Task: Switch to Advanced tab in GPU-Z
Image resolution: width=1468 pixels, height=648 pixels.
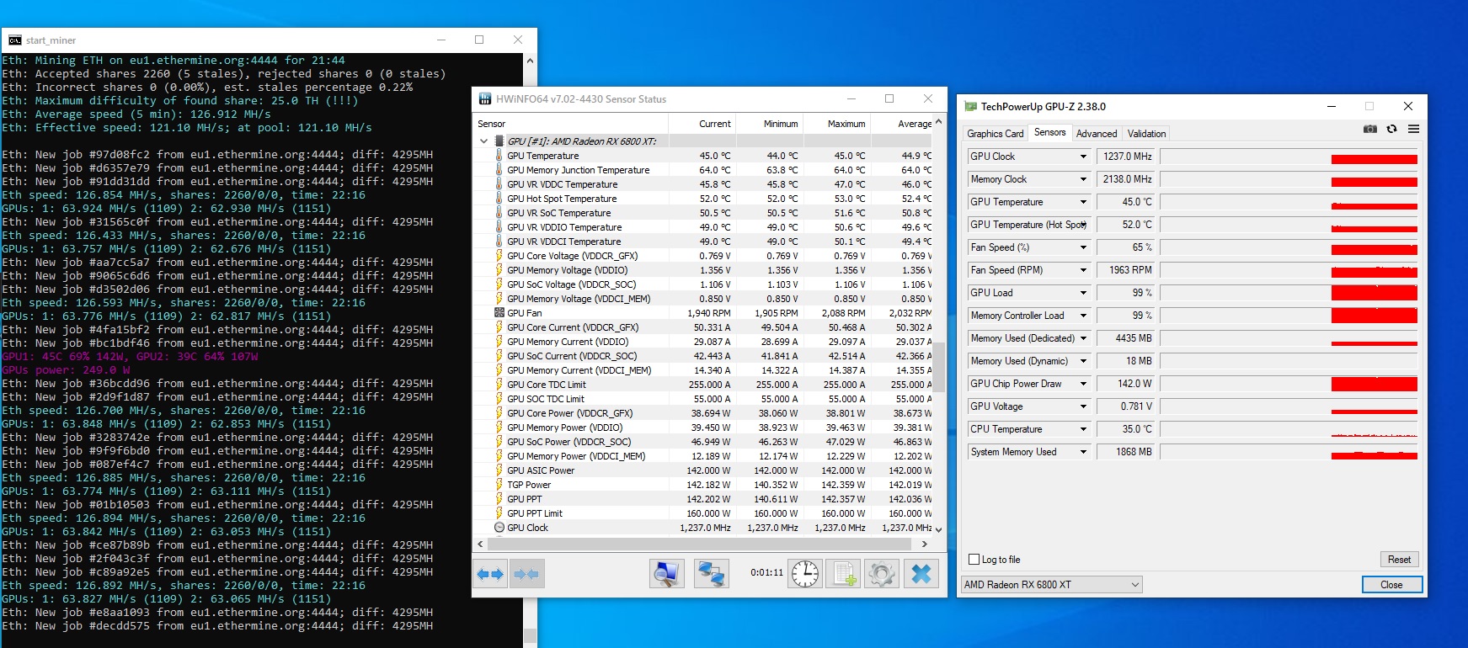Action: click(x=1097, y=134)
